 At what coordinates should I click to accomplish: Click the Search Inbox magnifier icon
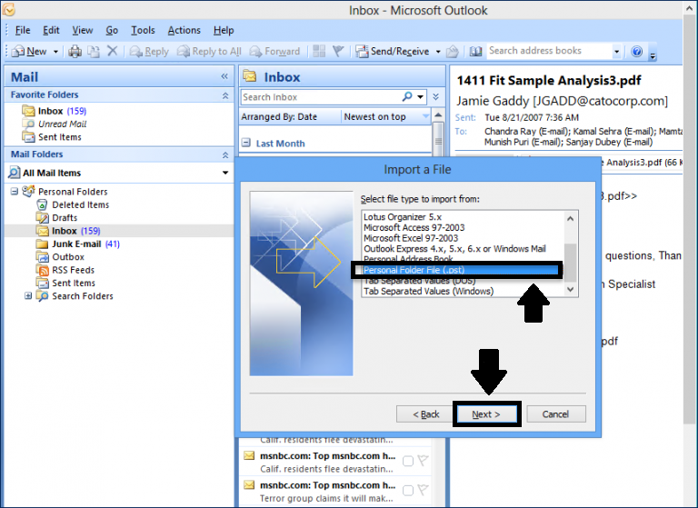tap(407, 96)
